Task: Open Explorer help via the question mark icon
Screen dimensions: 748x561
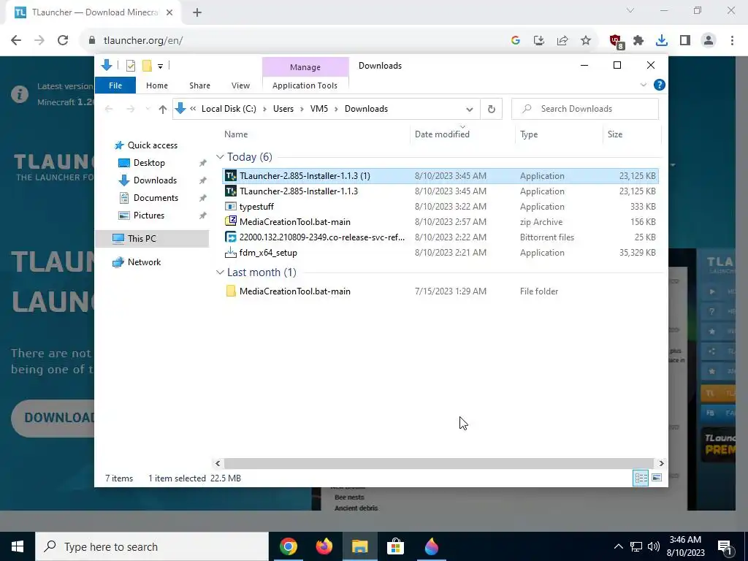Action: [x=660, y=85]
